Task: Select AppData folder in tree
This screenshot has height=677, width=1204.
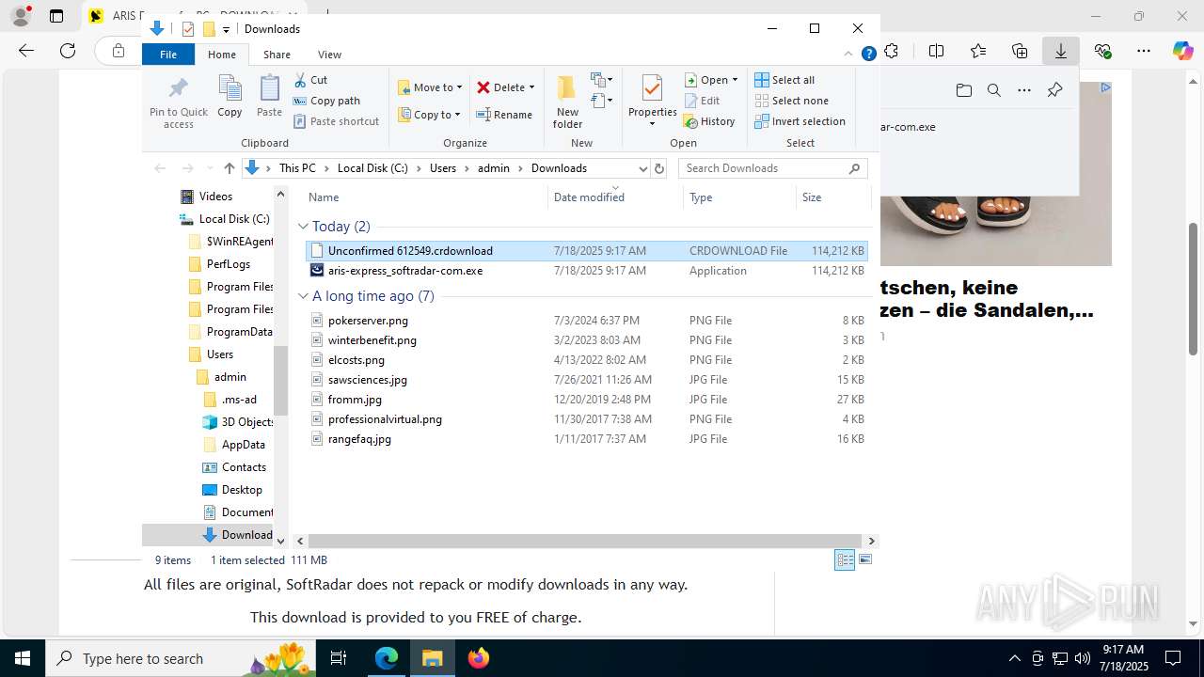Action: coord(243,445)
